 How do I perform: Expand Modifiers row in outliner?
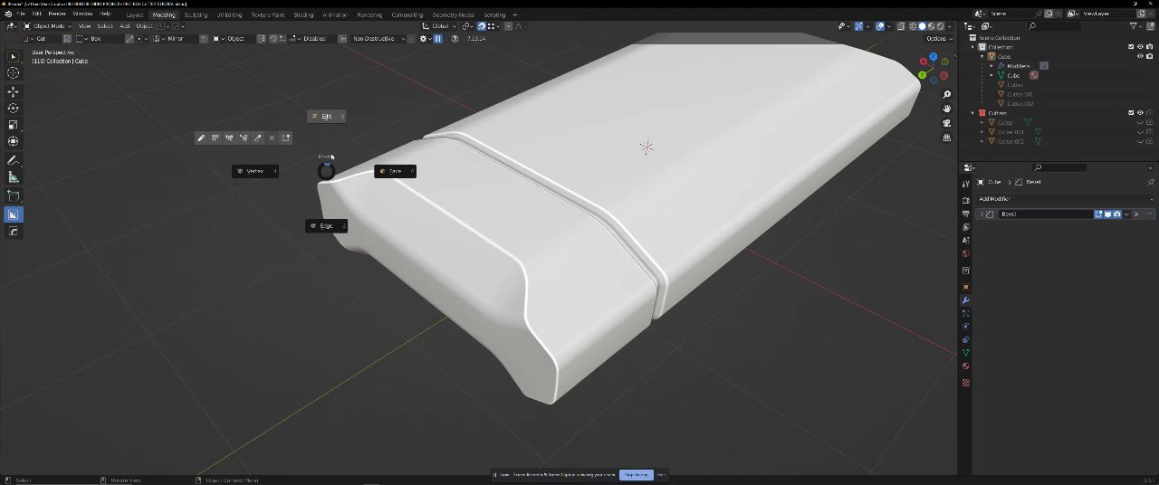click(991, 66)
